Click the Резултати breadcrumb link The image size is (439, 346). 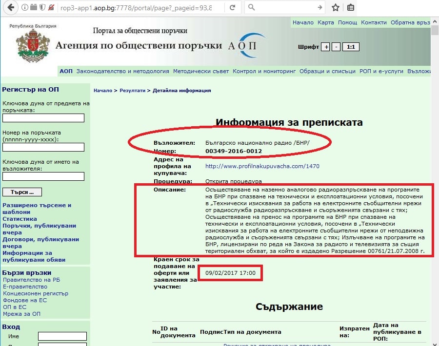(132, 91)
